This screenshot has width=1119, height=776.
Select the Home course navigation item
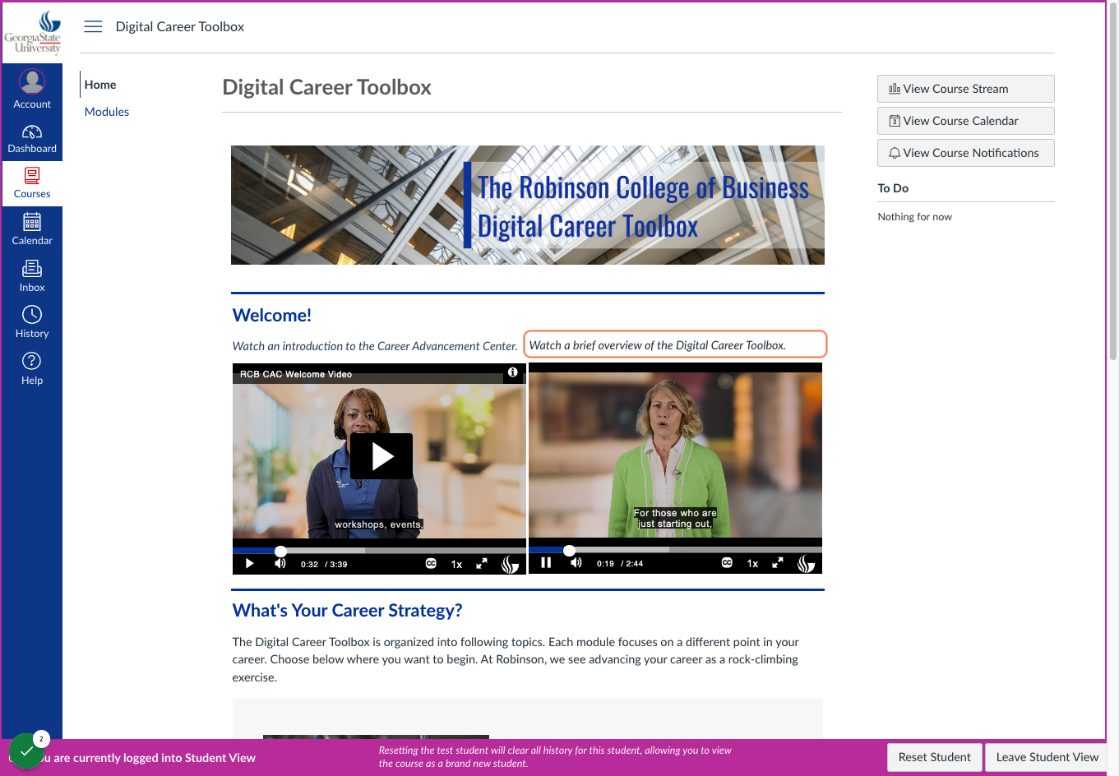click(100, 85)
